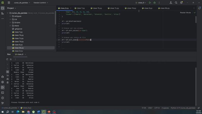Open the Terminal tool window

point(3,93)
